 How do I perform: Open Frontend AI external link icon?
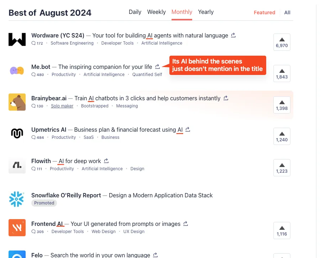tap(186, 224)
